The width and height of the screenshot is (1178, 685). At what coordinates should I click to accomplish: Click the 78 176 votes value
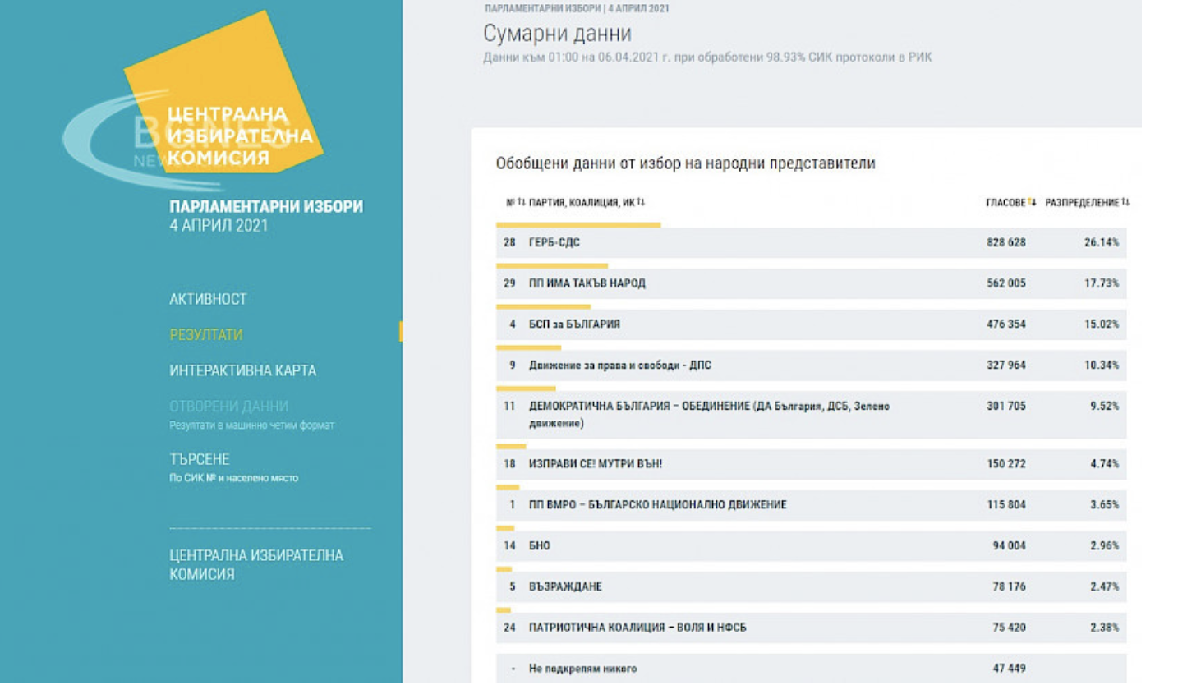pos(1009,587)
